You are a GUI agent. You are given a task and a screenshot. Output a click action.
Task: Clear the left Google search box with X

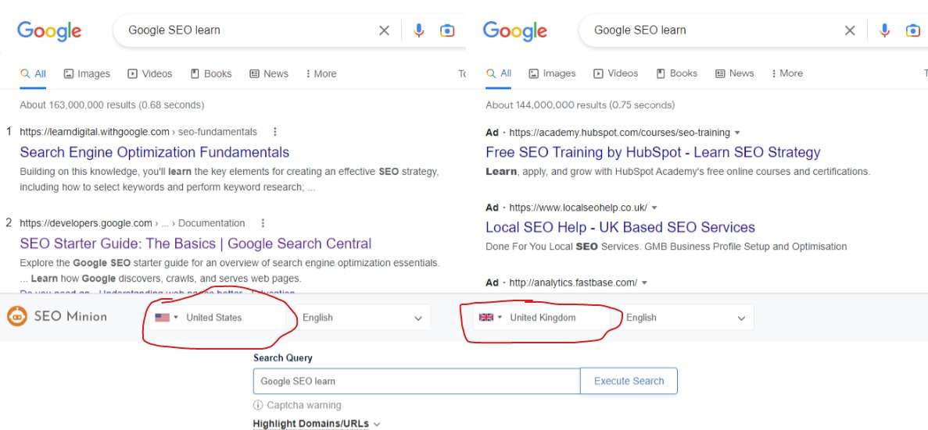384,30
